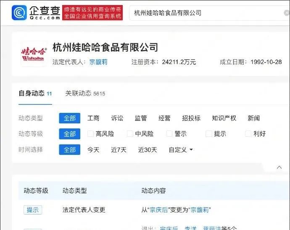Filter dynamics by 招投标
290x230 pixels.
(191, 118)
